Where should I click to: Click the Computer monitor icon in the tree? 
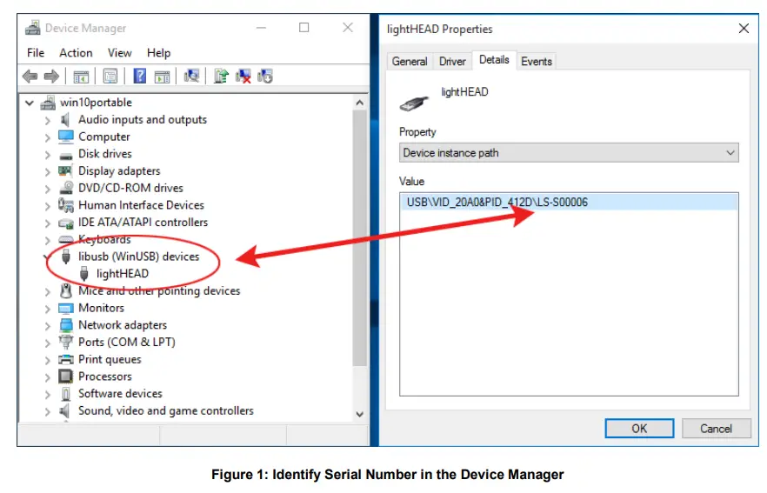click(65, 137)
